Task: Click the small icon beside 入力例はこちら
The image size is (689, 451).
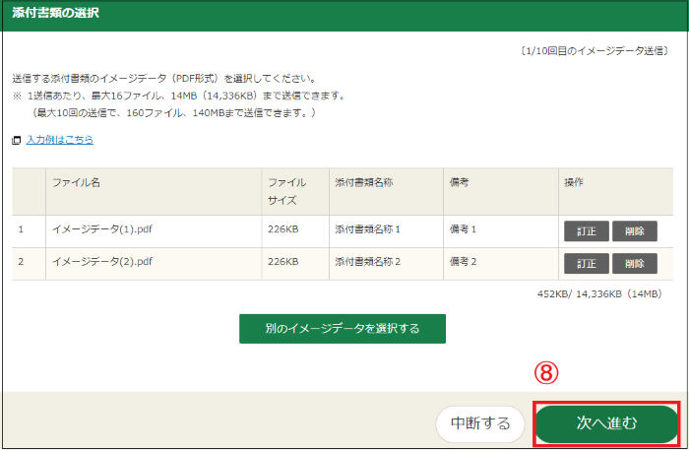Action: click(16, 141)
